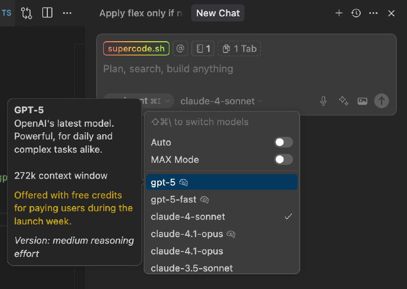Turn on the MAX Mode toggle
407x289 pixels.
tap(283, 160)
